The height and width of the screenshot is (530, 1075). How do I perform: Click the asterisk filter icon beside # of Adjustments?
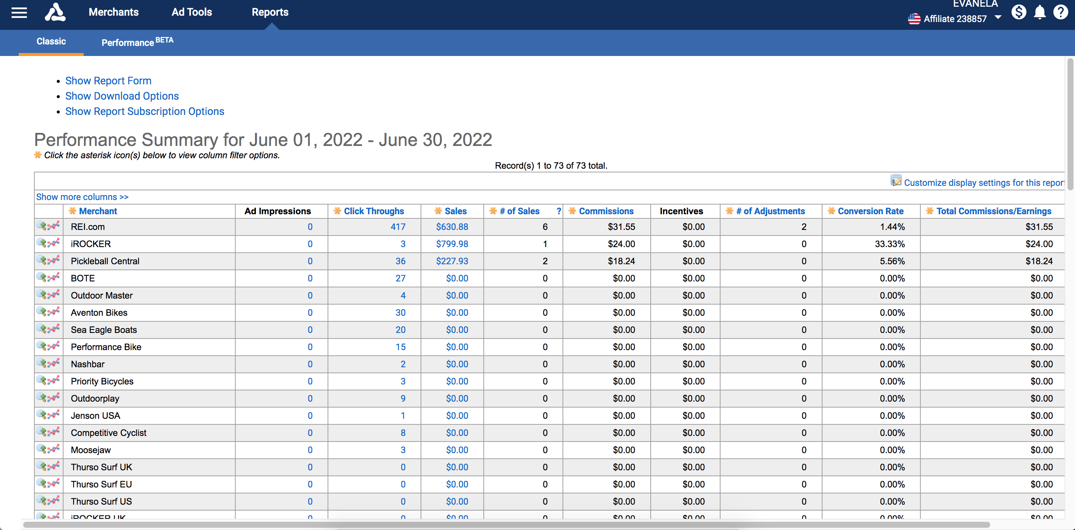click(729, 211)
